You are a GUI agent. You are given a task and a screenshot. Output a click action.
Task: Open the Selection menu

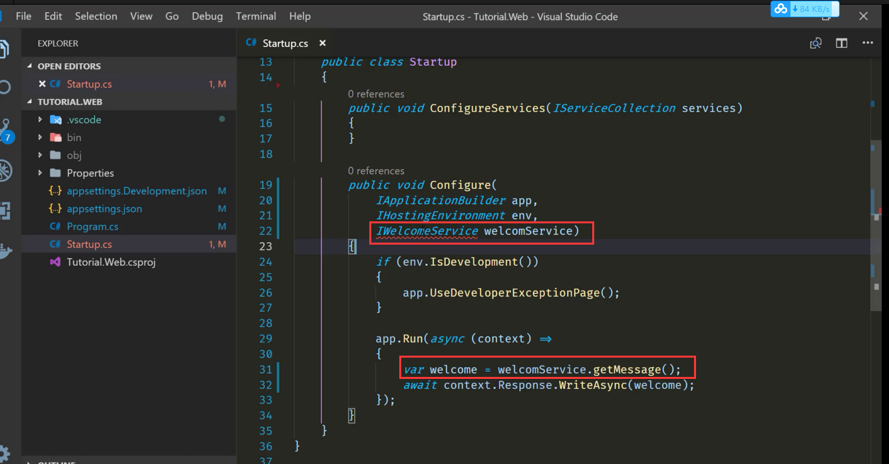point(96,16)
